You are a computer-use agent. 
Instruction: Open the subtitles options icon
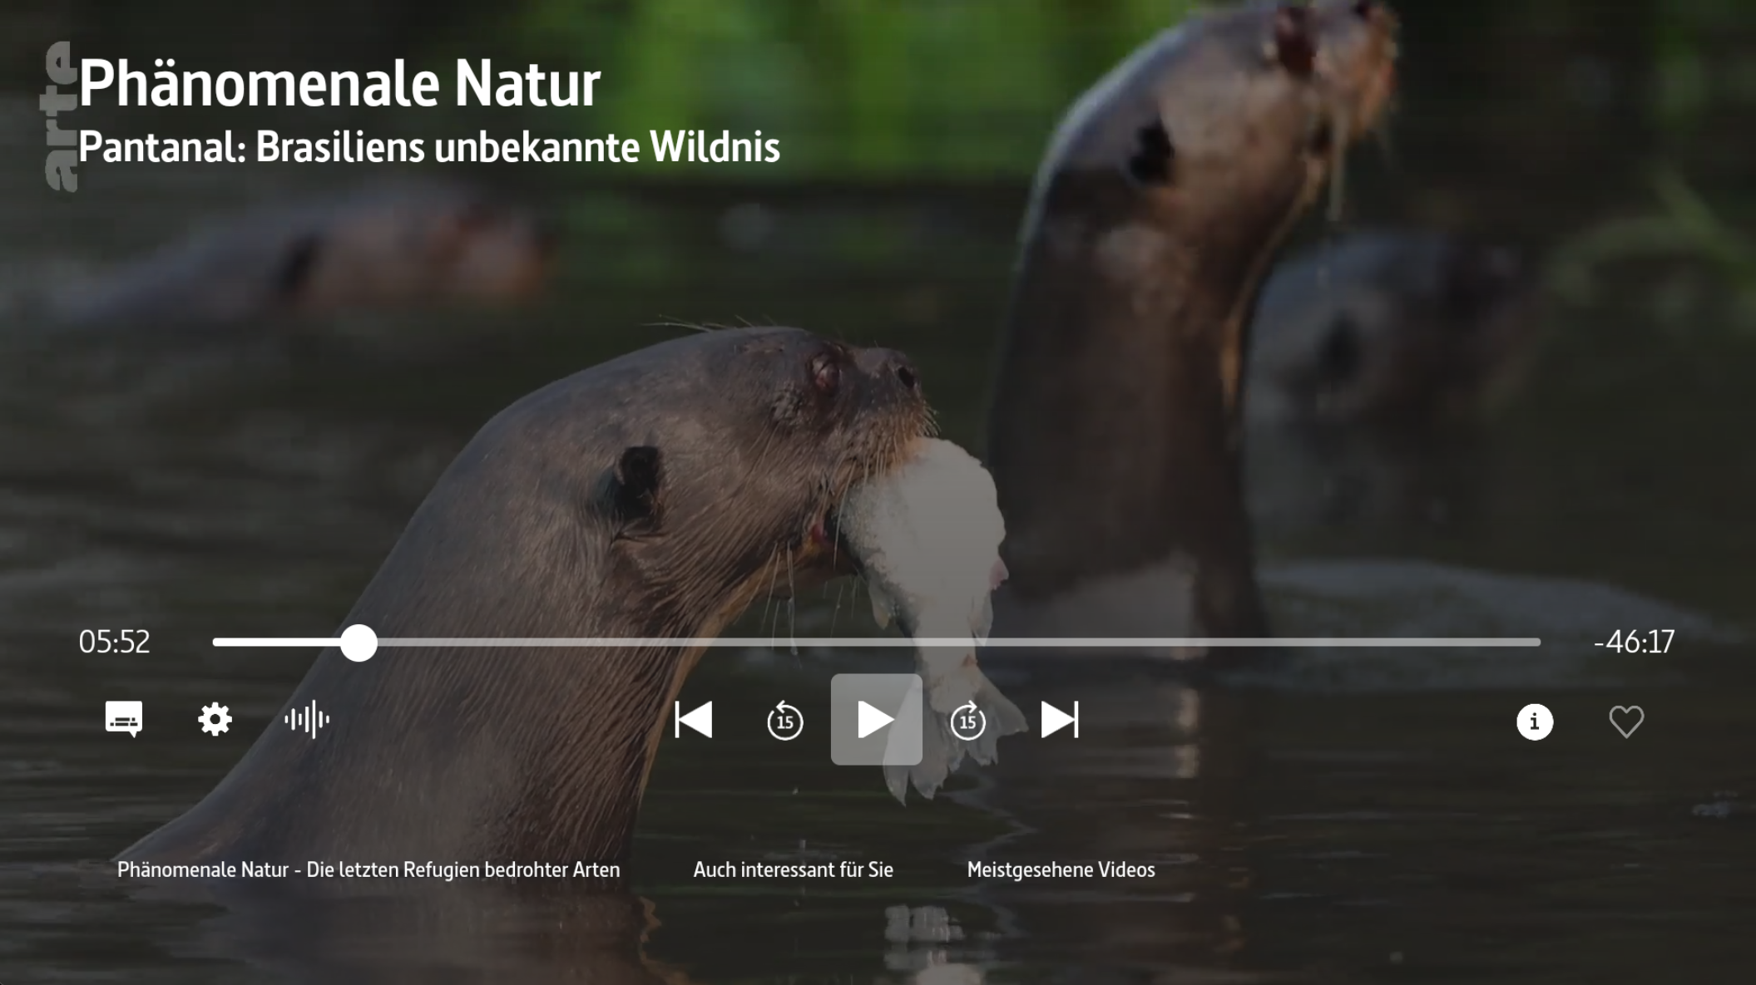(124, 719)
